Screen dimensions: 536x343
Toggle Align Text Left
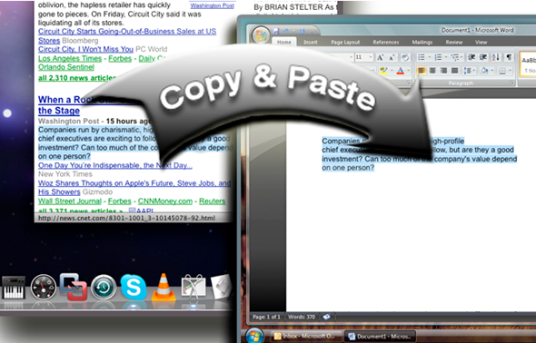coord(422,71)
